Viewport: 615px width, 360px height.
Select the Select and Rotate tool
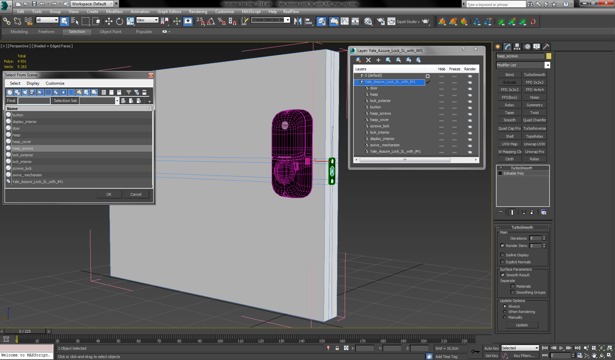pos(119,21)
